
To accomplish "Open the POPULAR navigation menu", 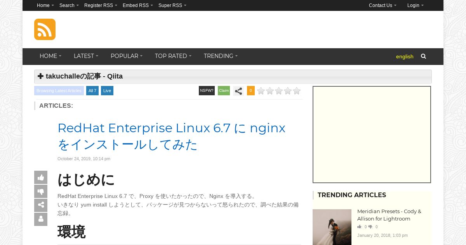I will coord(127,56).
